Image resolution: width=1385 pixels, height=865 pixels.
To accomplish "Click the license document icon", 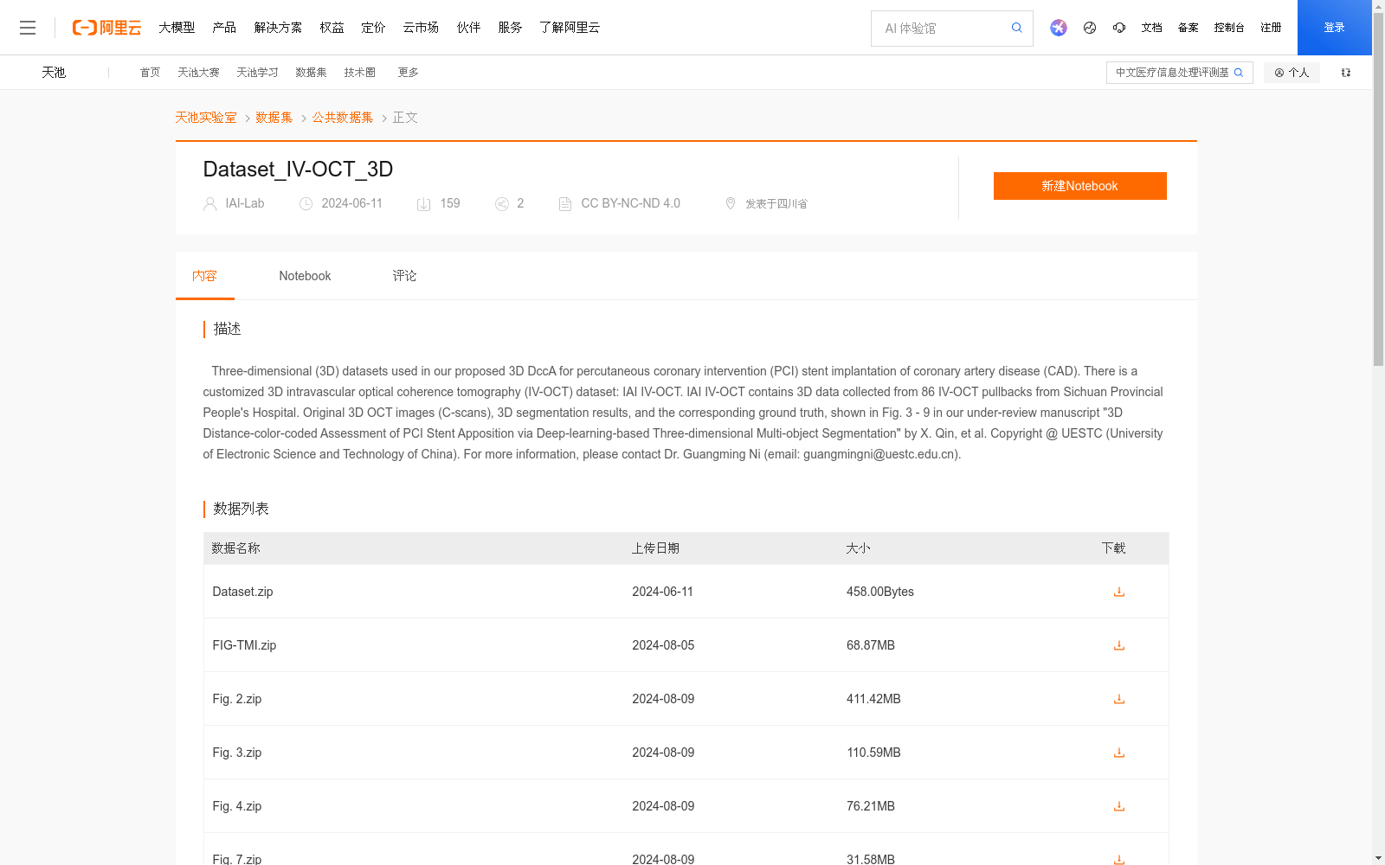I will pos(565,204).
